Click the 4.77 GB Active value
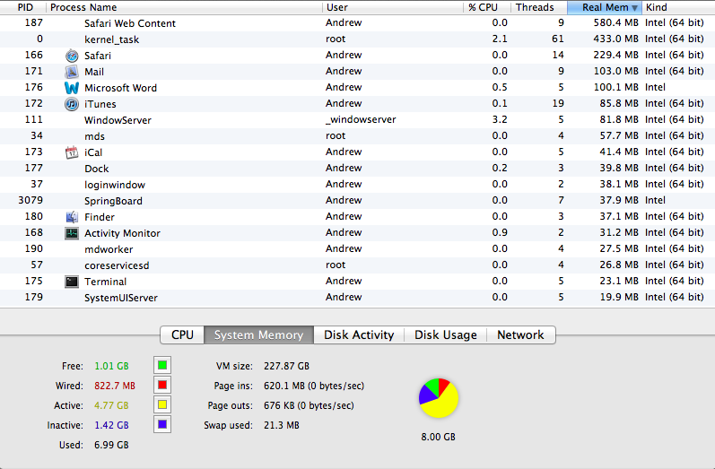Image resolution: width=715 pixels, height=469 pixels. point(111,405)
